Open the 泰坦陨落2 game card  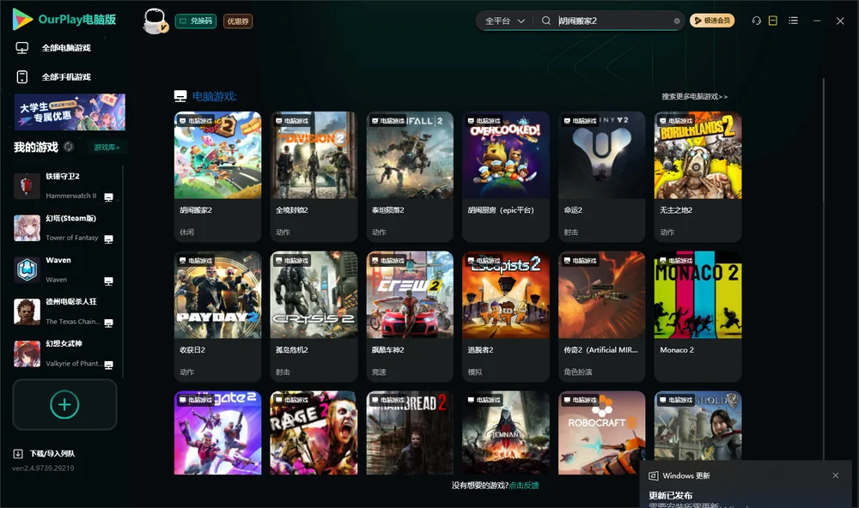coord(410,176)
